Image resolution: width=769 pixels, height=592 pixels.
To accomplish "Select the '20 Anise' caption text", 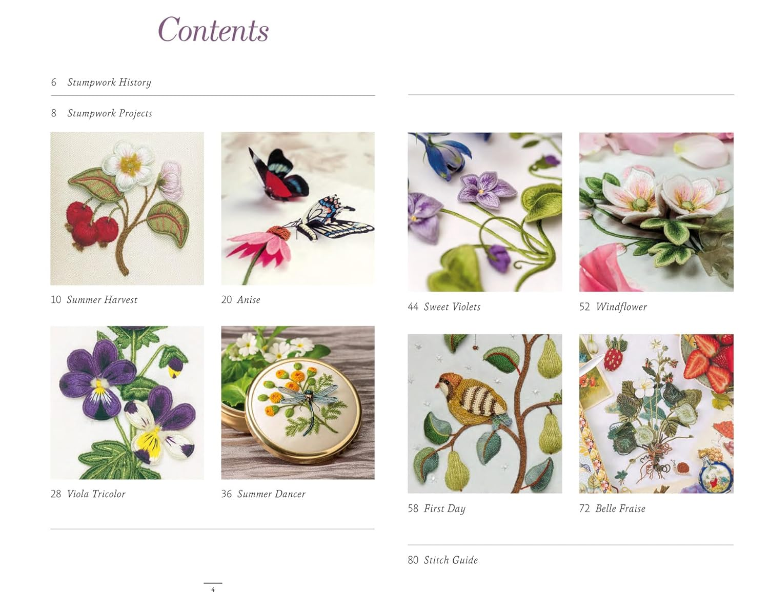I will 240,300.
